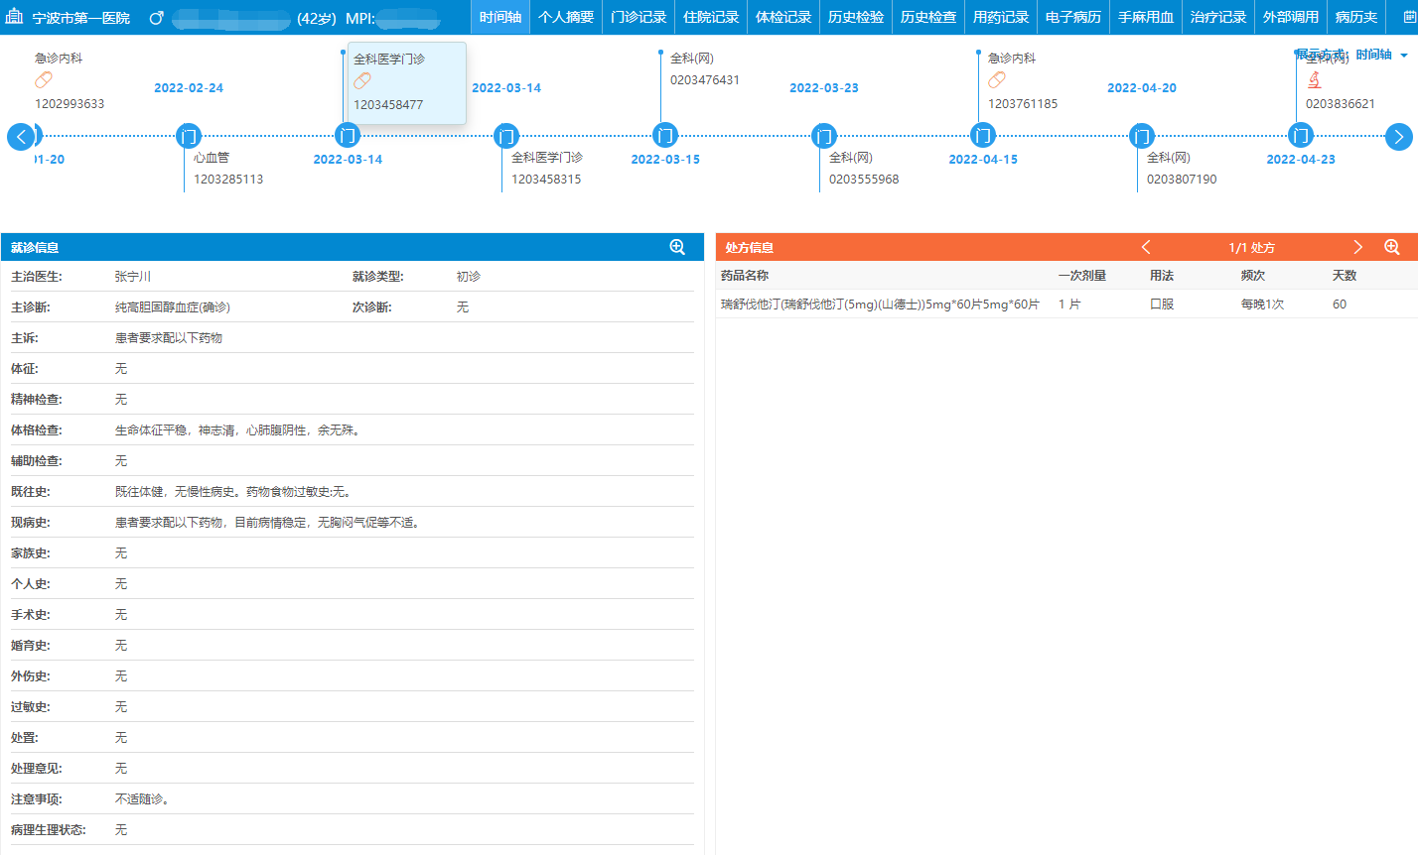Open 历史检验 tab
The width and height of the screenshot is (1418, 855).
pyautogui.click(x=856, y=17)
